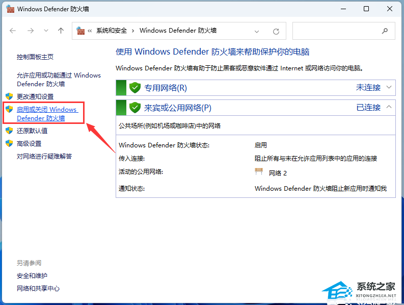The width and height of the screenshot is (404, 305).
Task: Click shield icon beside 启用或关闭 Windows Defender
Action: pos(9,109)
